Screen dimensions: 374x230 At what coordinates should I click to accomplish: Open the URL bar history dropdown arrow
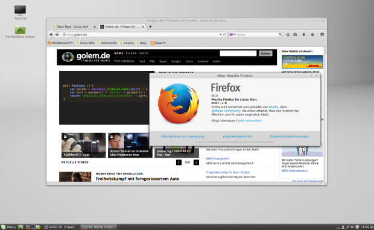click(x=220, y=34)
